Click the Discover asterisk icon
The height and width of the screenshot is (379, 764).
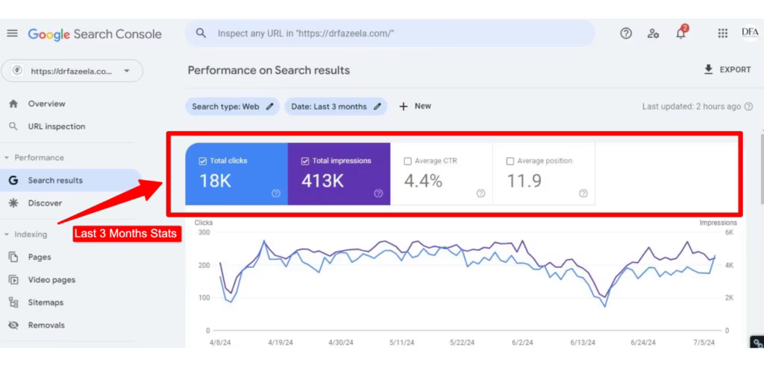tap(13, 203)
